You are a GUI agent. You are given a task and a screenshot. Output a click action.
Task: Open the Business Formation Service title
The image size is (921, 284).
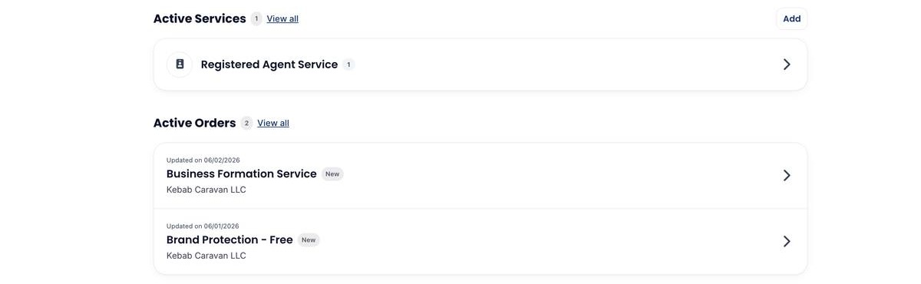coord(242,174)
